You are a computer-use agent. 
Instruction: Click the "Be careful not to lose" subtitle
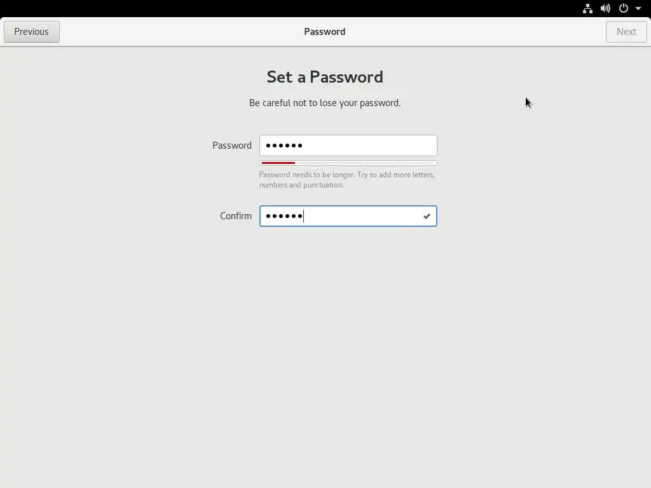(x=325, y=103)
